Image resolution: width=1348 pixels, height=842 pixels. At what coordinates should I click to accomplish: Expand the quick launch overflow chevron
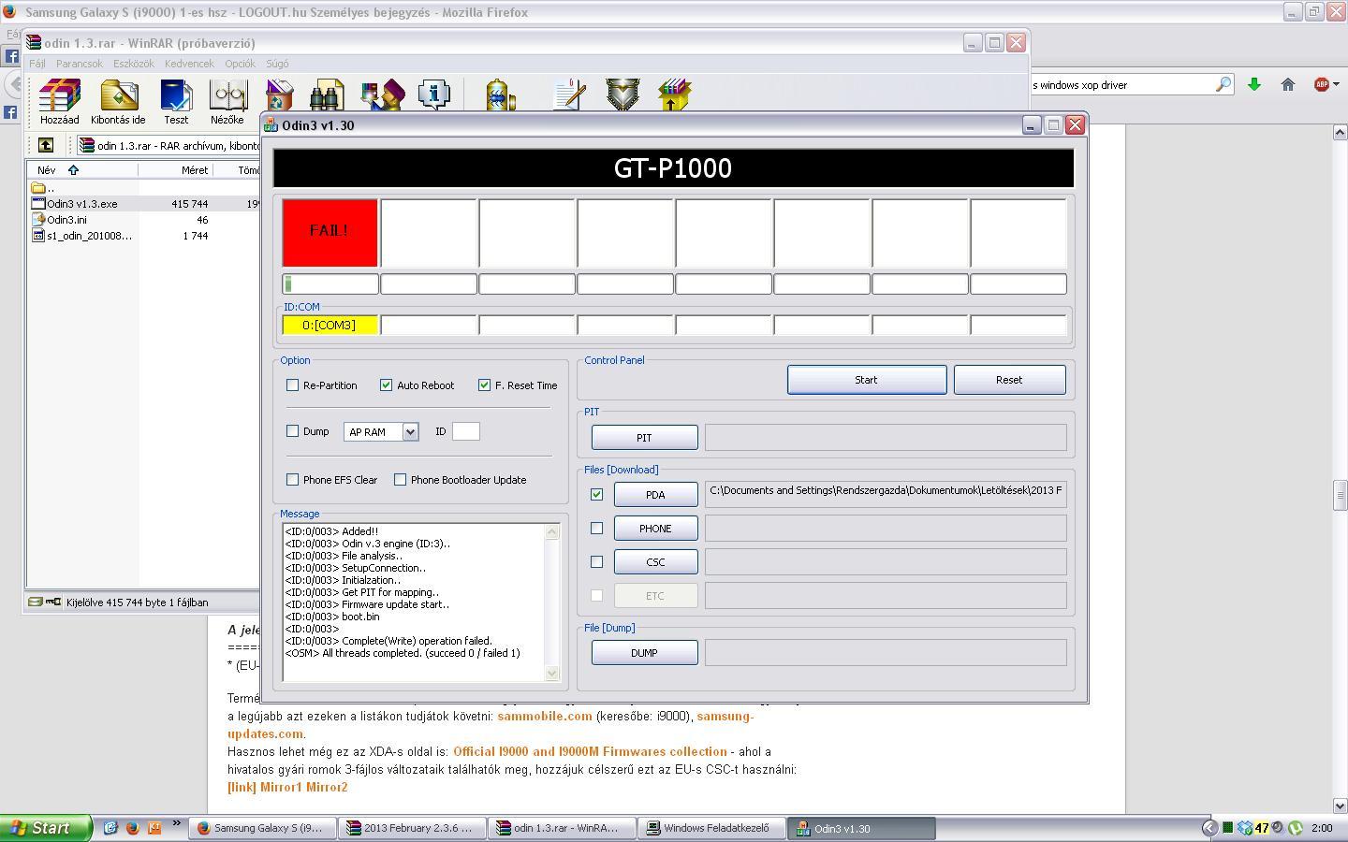coord(176,825)
